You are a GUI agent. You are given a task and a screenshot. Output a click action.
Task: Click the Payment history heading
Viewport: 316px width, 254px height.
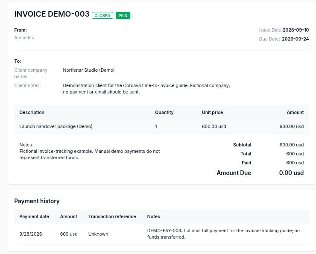coord(37,201)
